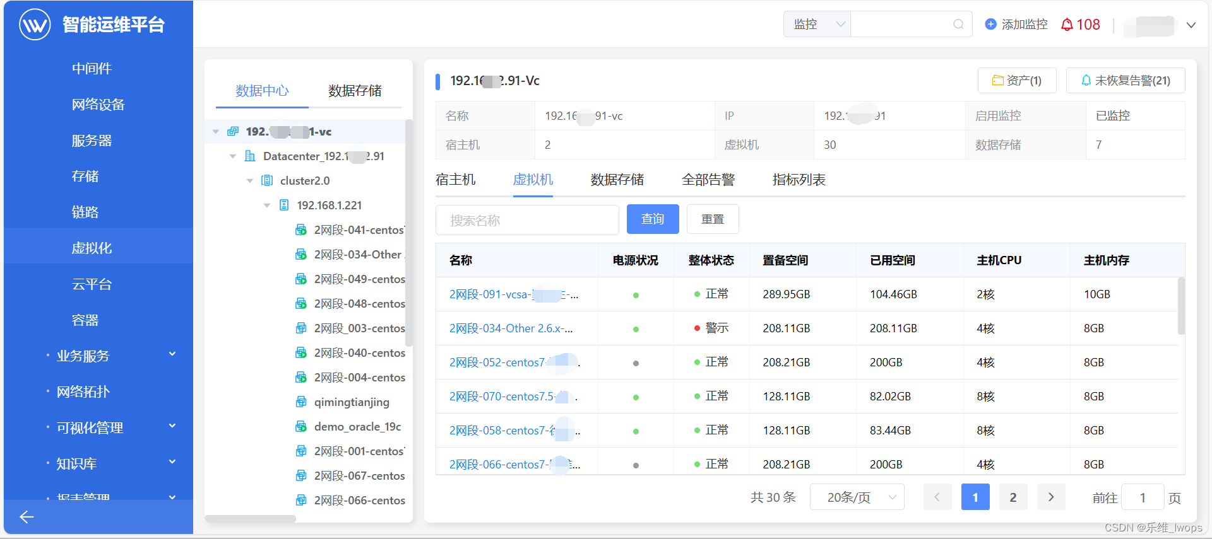Viewport: 1212px width, 539px height.
Task: Open 服务器 in the sidebar
Action: (x=92, y=140)
